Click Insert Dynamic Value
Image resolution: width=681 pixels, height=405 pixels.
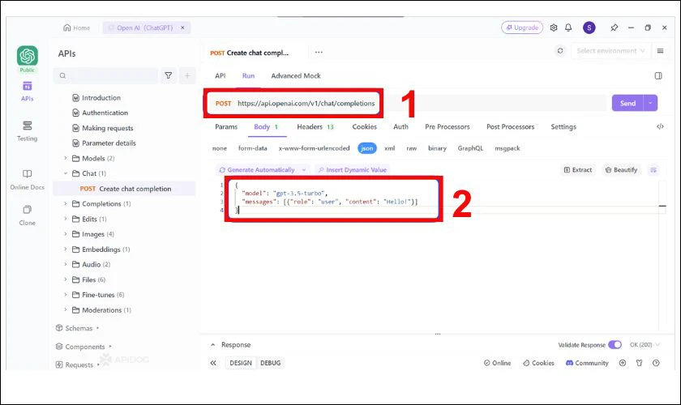click(x=352, y=170)
